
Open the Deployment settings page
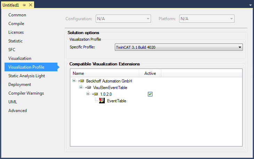(19, 85)
